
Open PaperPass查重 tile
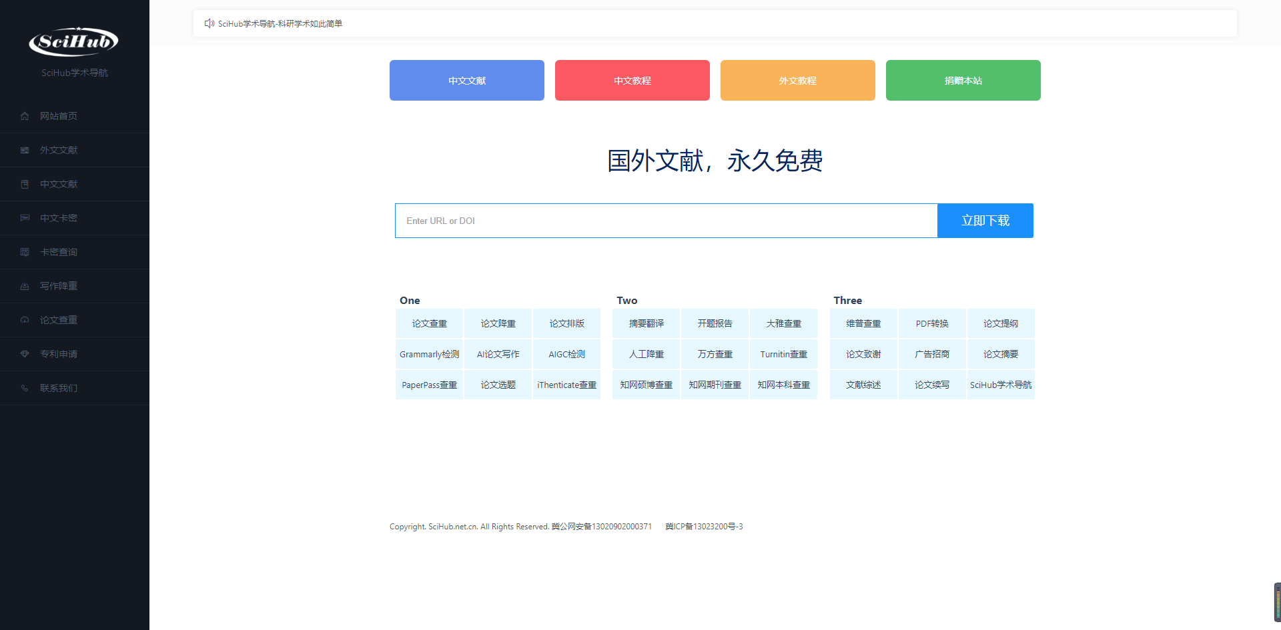click(x=430, y=385)
